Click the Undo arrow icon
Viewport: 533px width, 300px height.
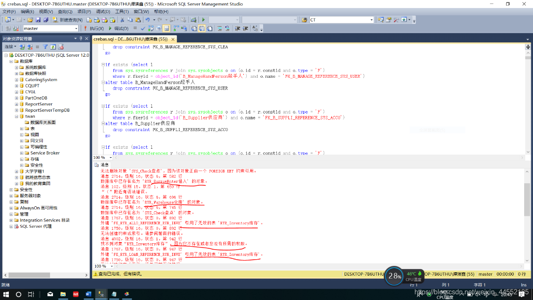[x=147, y=20]
